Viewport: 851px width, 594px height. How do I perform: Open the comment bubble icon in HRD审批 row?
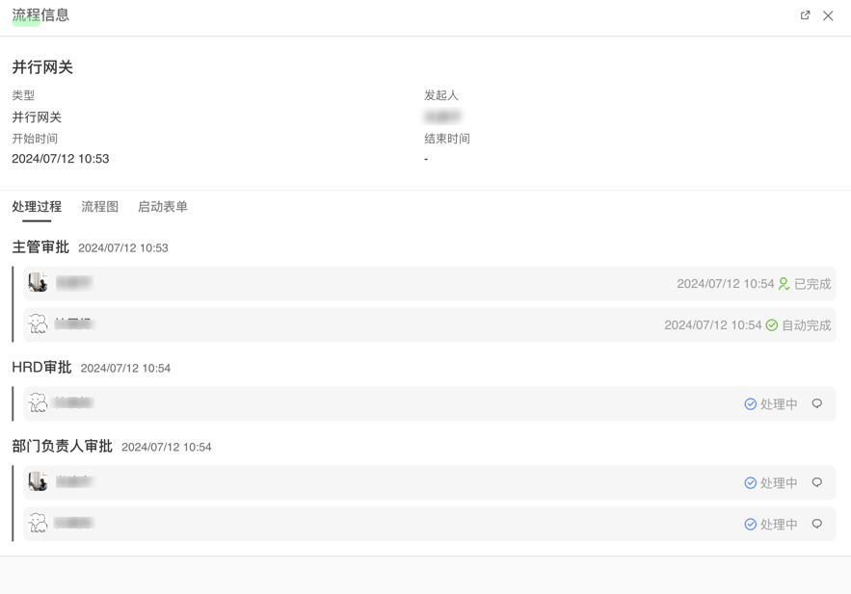(x=818, y=403)
